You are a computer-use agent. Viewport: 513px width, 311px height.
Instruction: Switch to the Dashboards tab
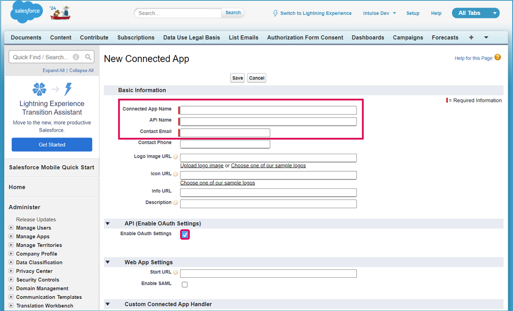point(368,38)
